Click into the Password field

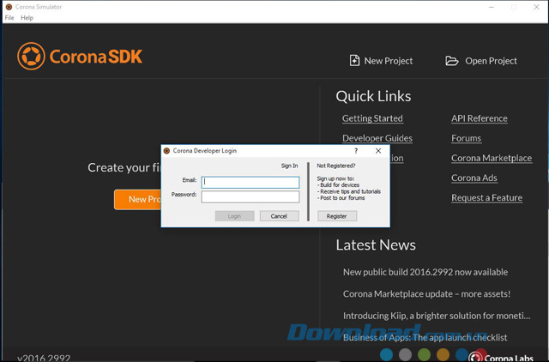click(250, 196)
